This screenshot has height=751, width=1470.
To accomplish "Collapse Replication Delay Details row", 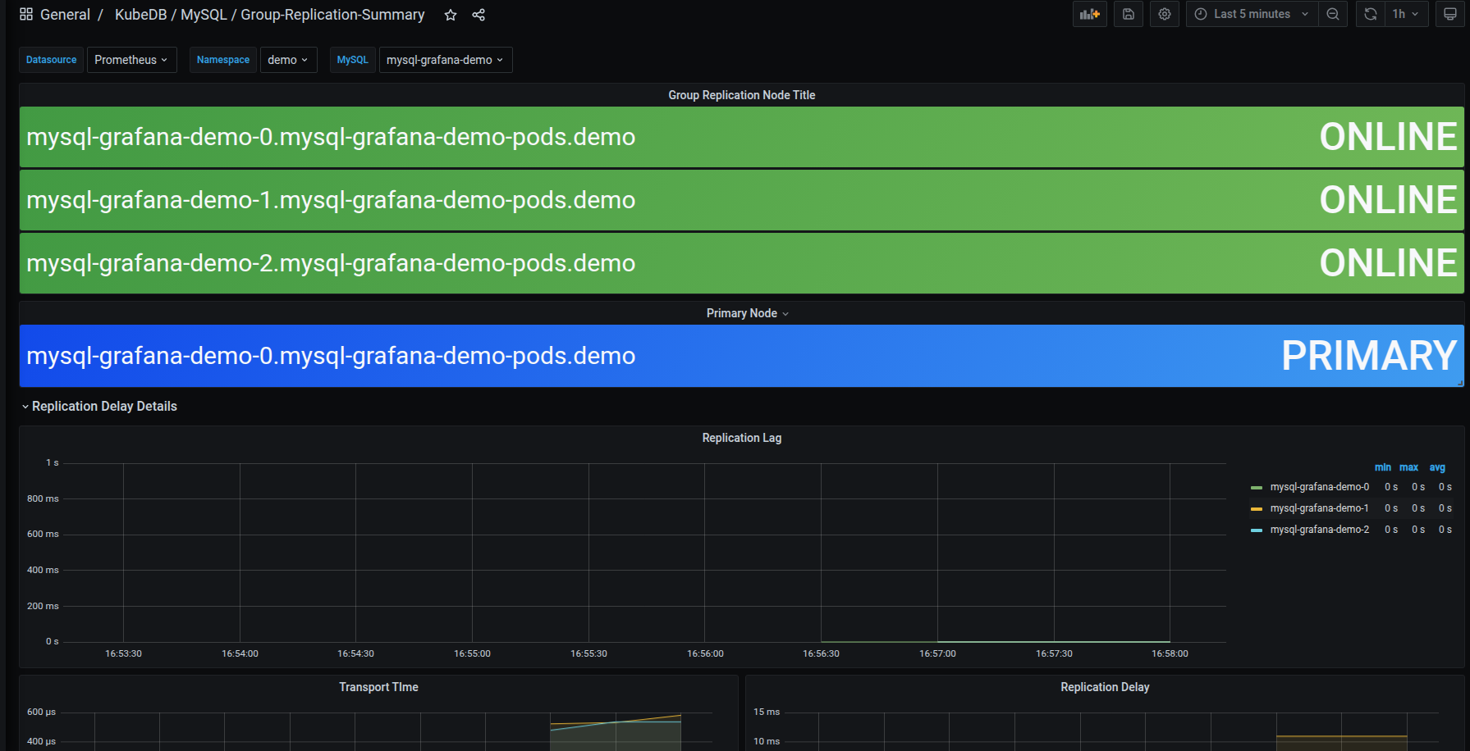I will (x=98, y=407).
